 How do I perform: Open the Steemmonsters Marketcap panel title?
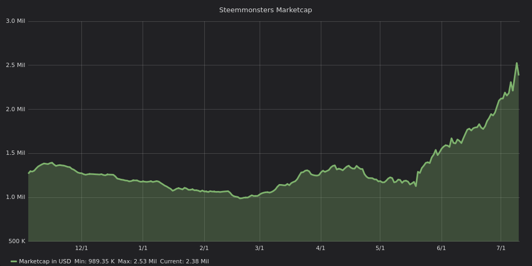pyautogui.click(x=265, y=10)
